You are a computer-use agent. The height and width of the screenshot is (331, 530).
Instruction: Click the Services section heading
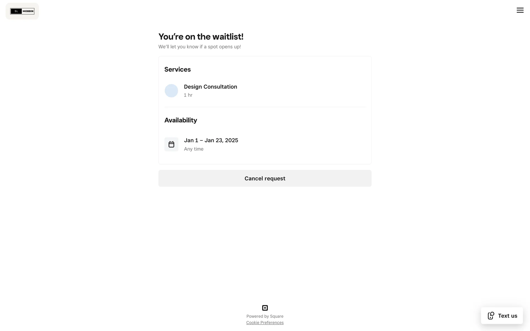click(x=177, y=69)
